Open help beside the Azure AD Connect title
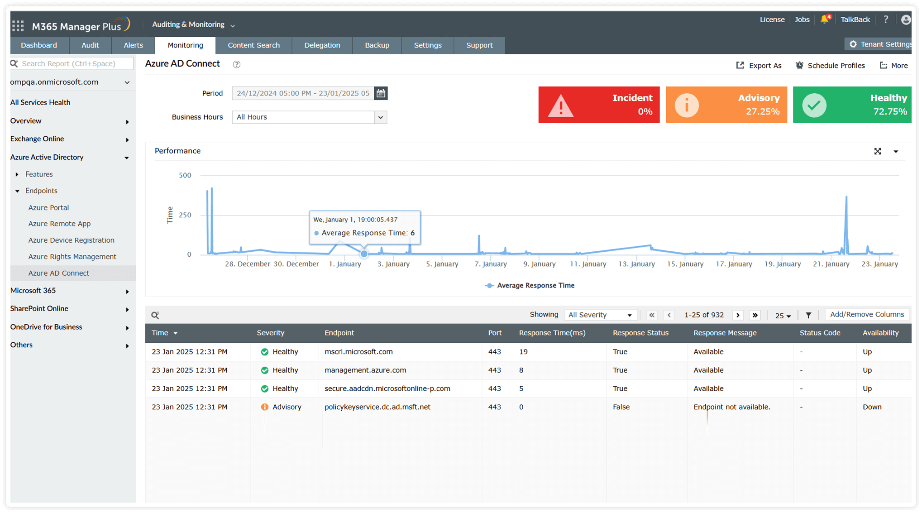The height and width of the screenshot is (513, 922). pos(236,64)
